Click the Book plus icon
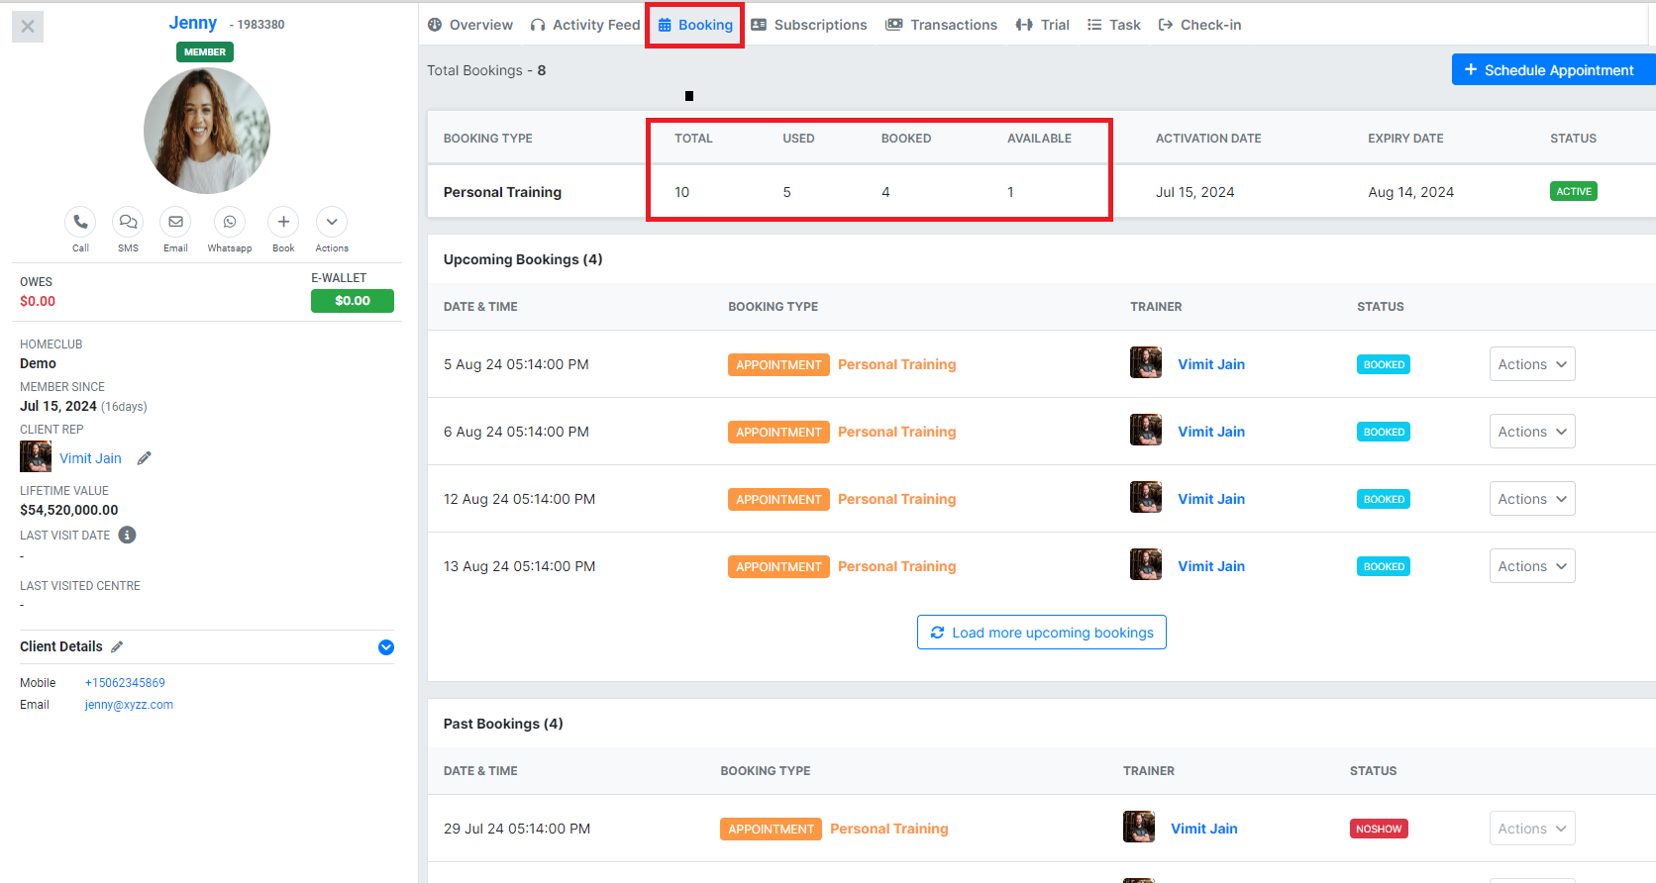The width and height of the screenshot is (1656, 883). (x=283, y=222)
